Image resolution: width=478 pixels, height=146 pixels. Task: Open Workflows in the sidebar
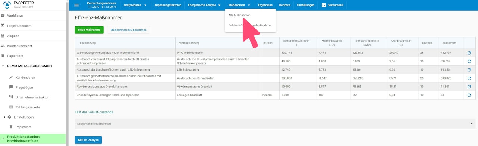pos(15,16)
